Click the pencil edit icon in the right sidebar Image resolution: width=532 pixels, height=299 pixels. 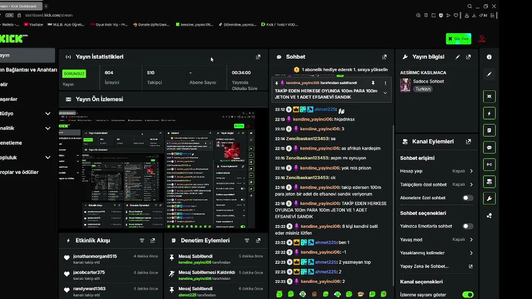[x=489, y=74]
